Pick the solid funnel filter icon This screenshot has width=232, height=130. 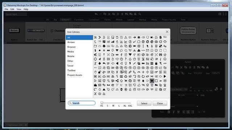(x=130, y=55)
